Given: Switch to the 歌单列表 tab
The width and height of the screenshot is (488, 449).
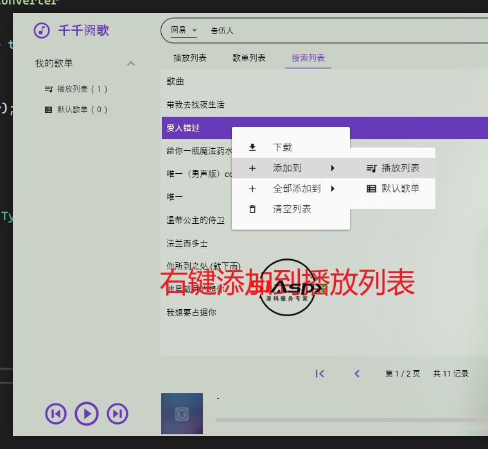Looking at the screenshot, I should click(249, 58).
